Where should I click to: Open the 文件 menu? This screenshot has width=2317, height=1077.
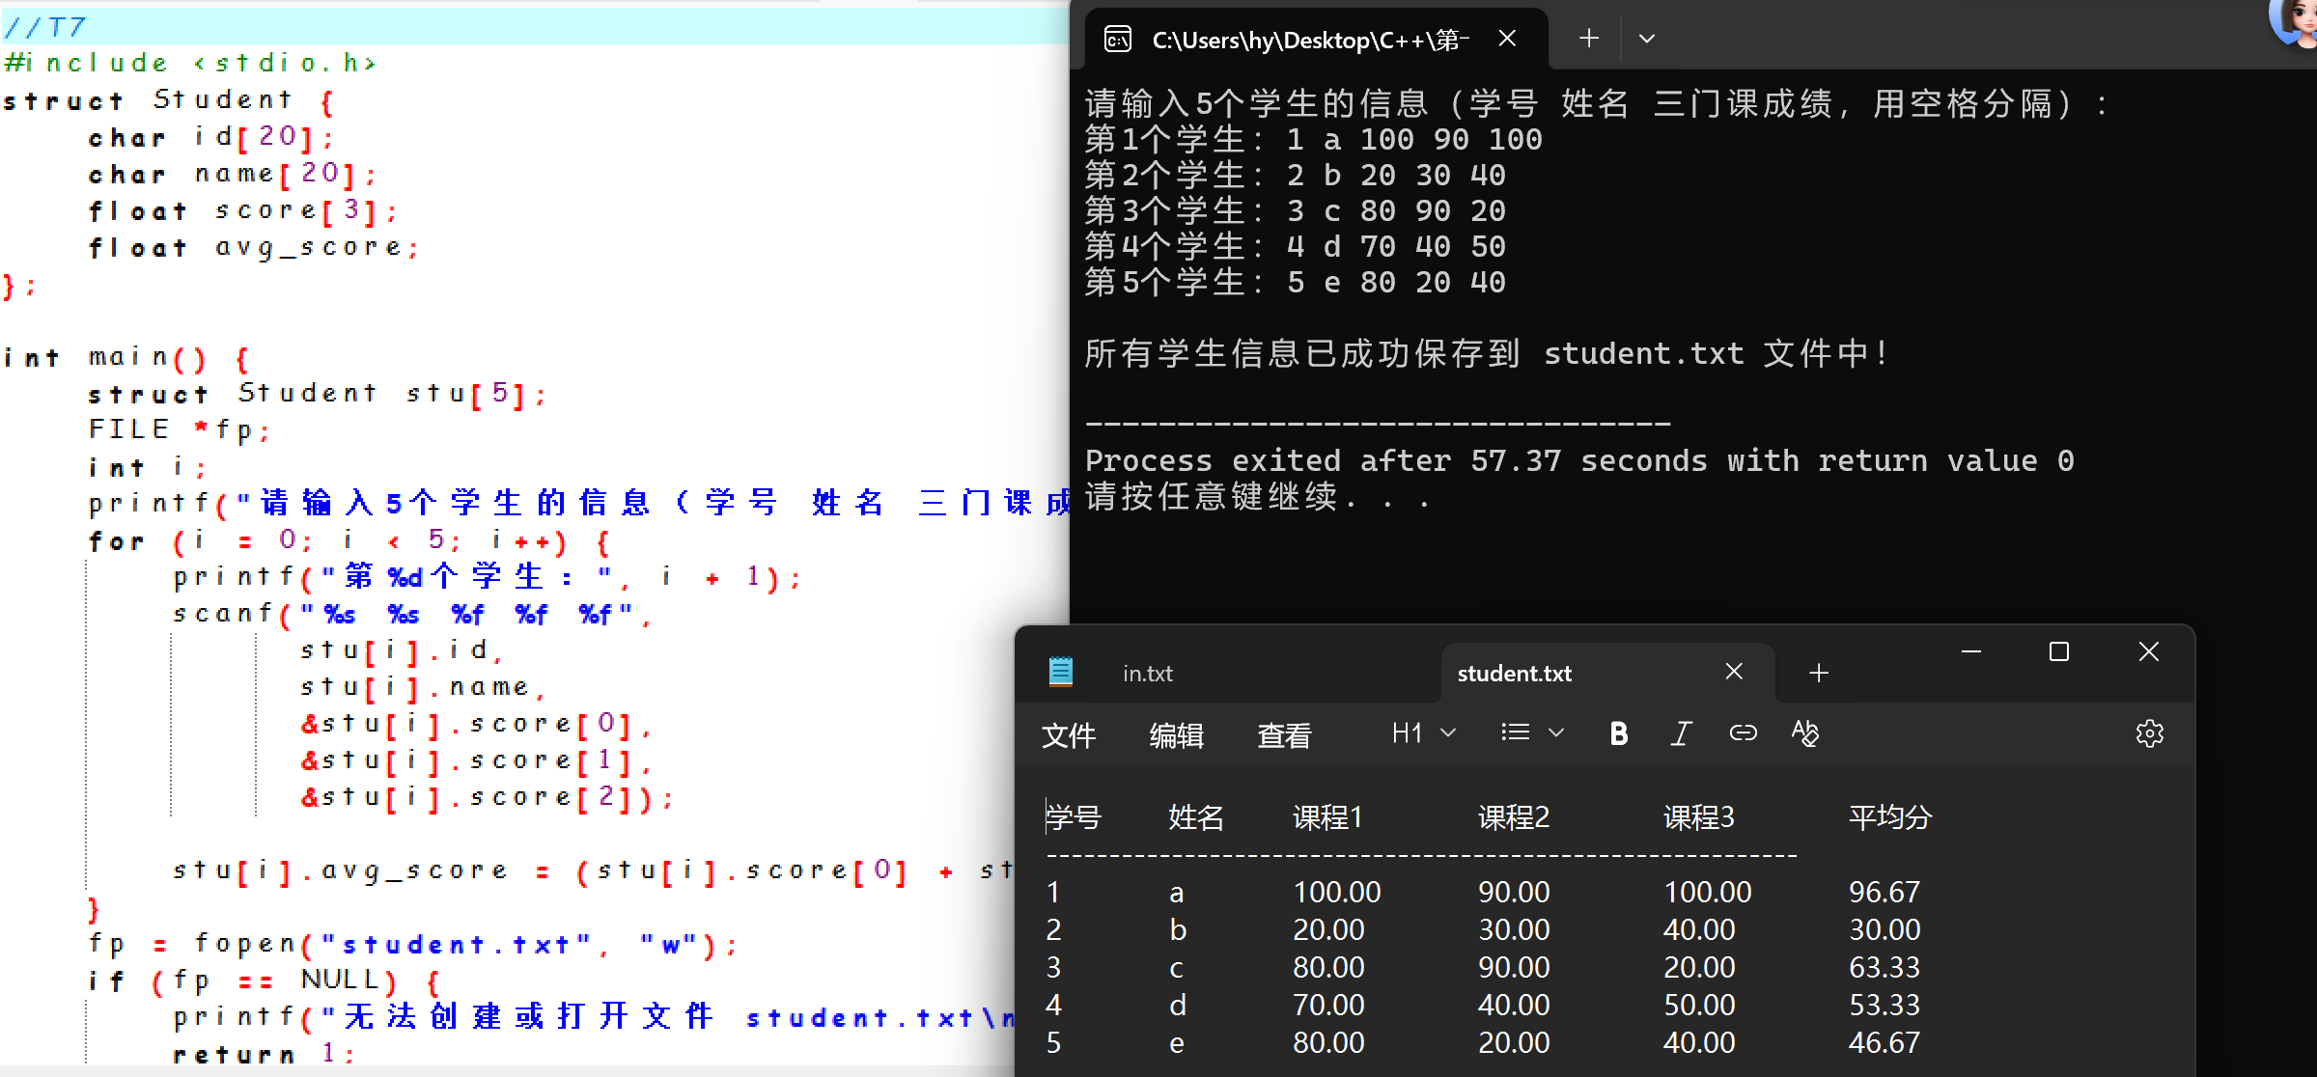1069,735
